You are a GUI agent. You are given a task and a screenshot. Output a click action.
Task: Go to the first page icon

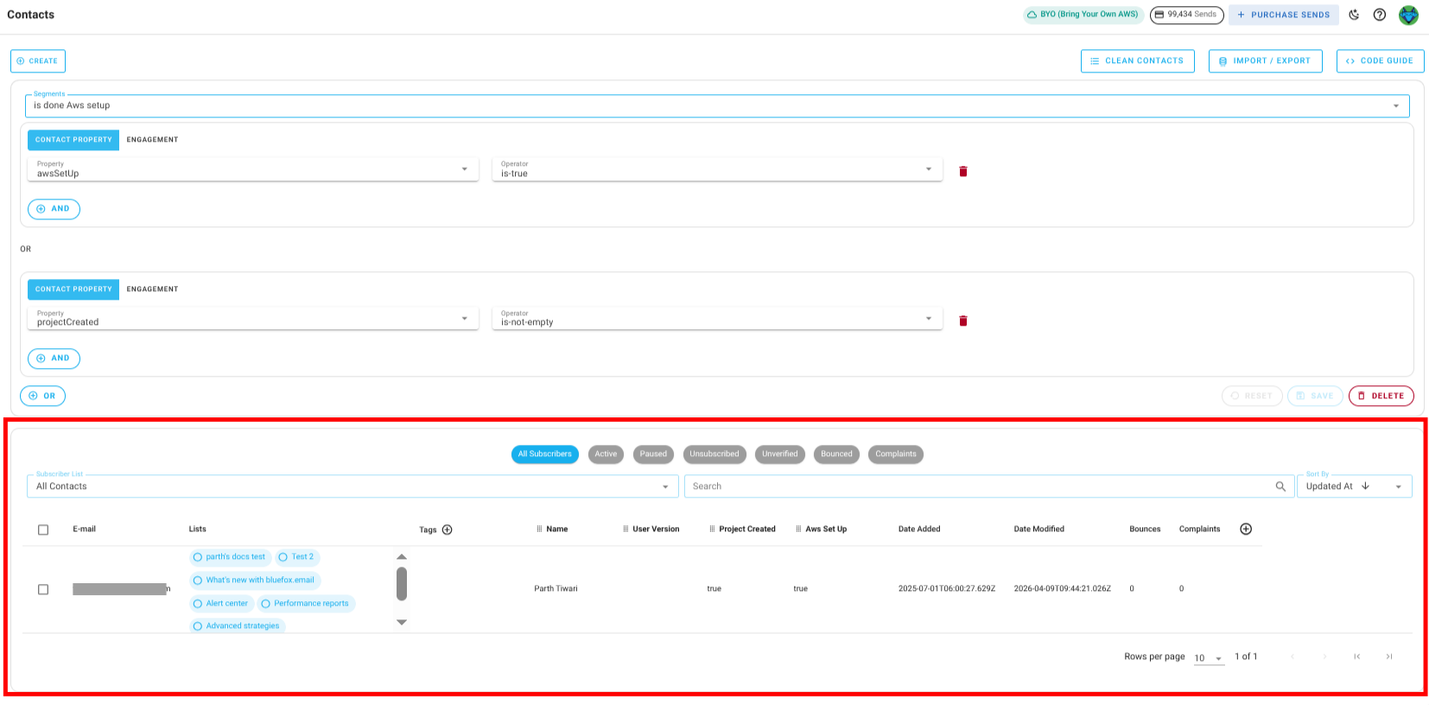tap(1356, 657)
